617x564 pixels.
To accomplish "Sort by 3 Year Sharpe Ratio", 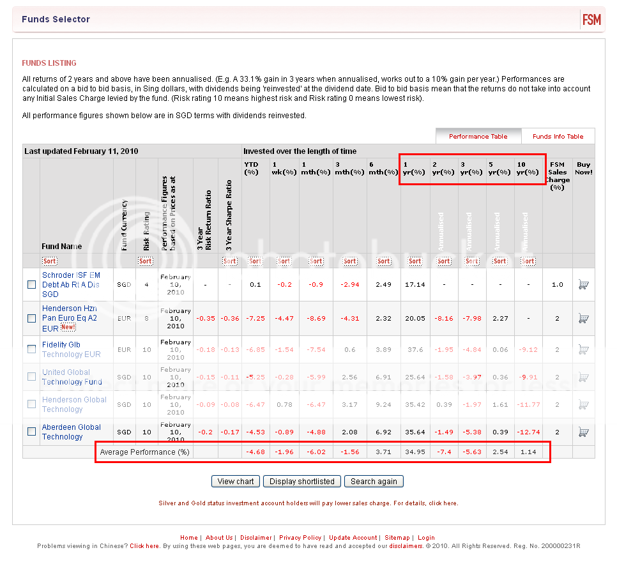I will [x=230, y=261].
